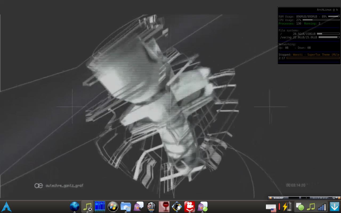Image resolution: width=341 pixels, height=213 pixels.
Task: Start playback with Winamp play button
Action: [x=316, y=198]
